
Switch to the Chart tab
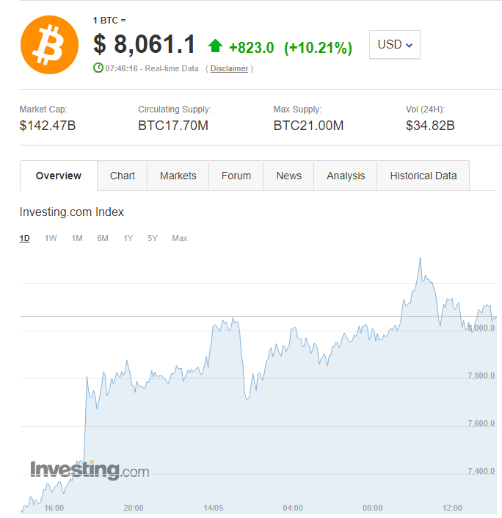(x=123, y=176)
